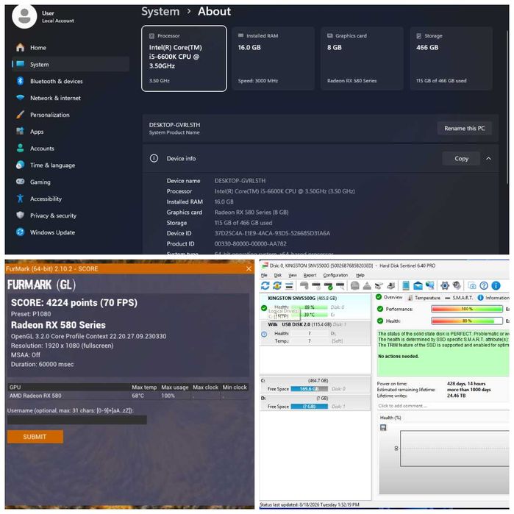Select the Installed RAM info card

[273, 58]
